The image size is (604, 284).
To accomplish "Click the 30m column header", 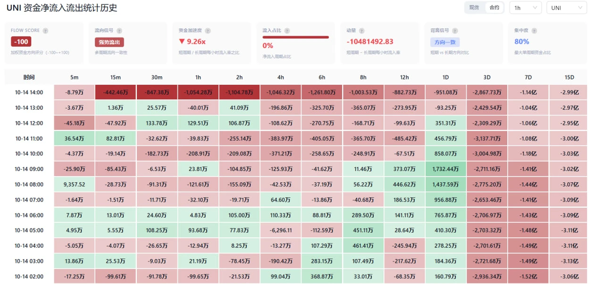I will pos(157,77).
